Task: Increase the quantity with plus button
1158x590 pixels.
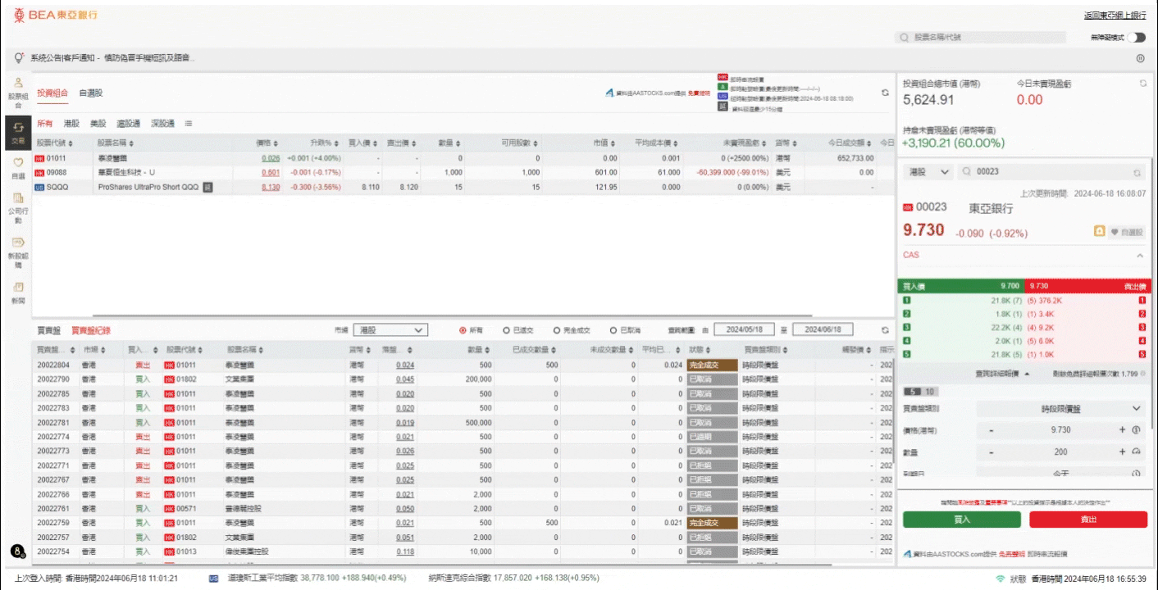Action: pos(1122,452)
